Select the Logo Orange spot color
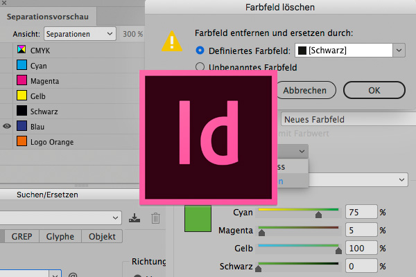Viewport: 416px width, 277px height. (x=23, y=142)
